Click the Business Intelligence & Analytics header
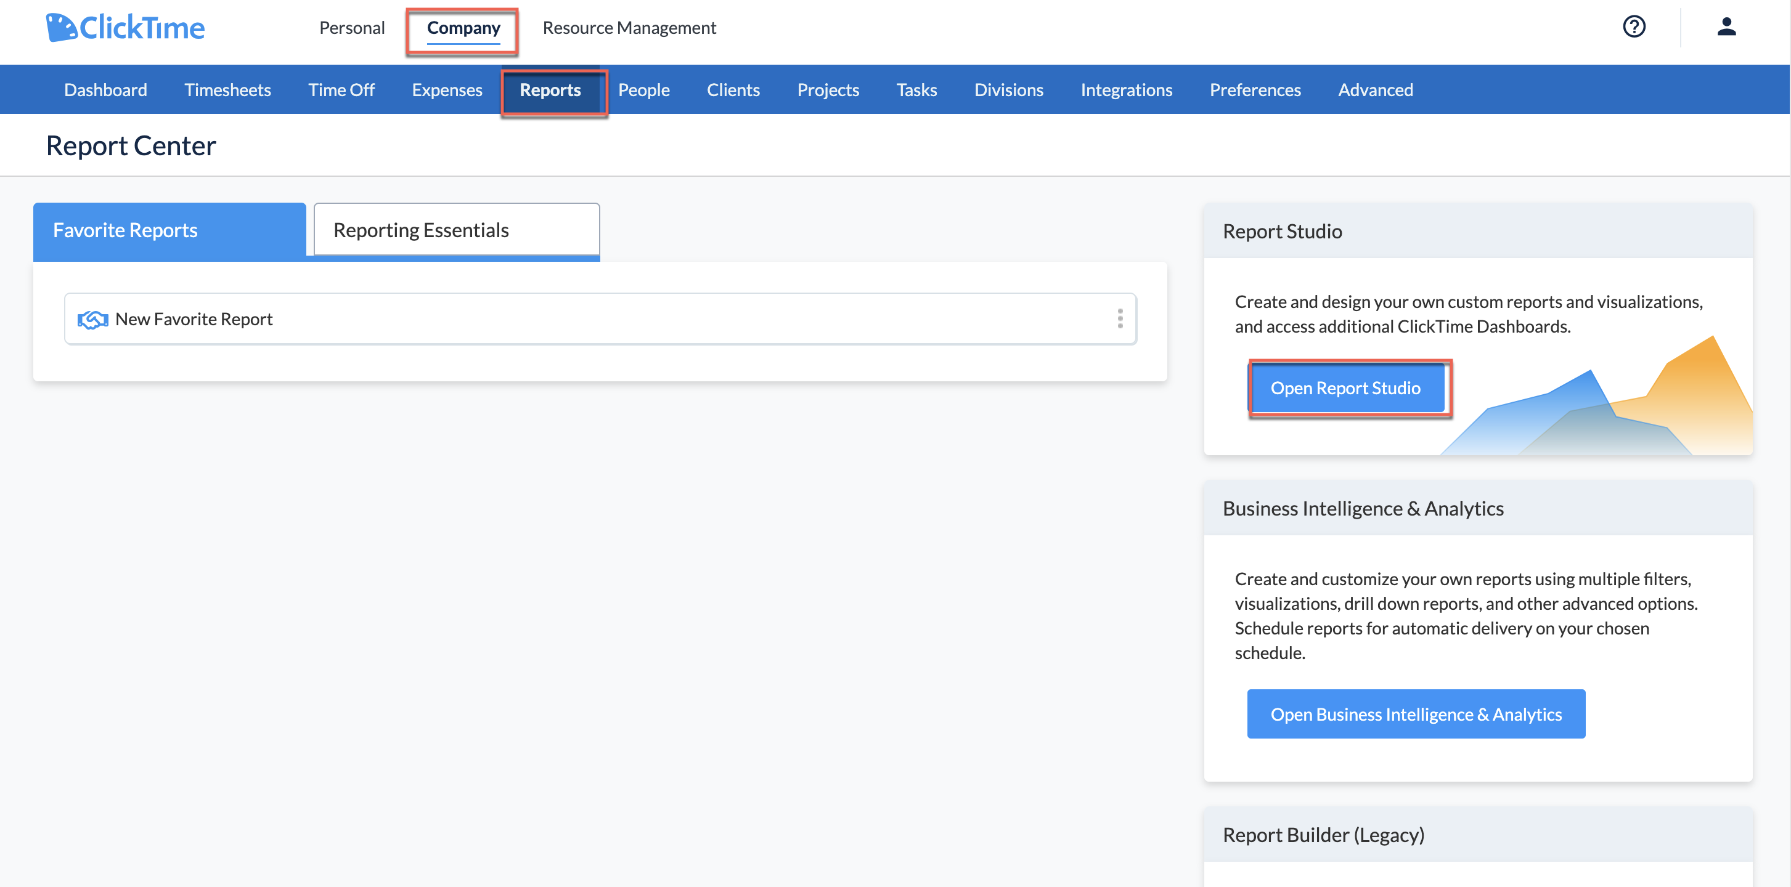This screenshot has width=1791, height=887. (x=1478, y=508)
